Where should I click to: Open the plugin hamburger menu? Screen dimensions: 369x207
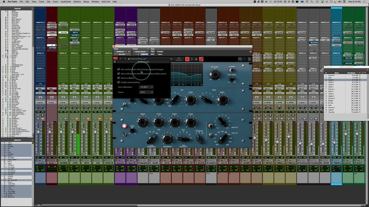point(249,59)
